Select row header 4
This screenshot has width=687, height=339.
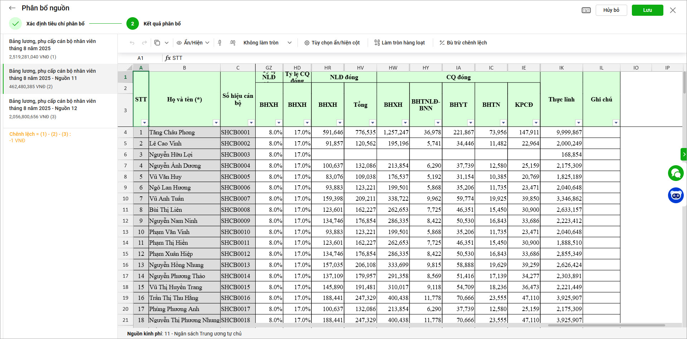coord(125,132)
